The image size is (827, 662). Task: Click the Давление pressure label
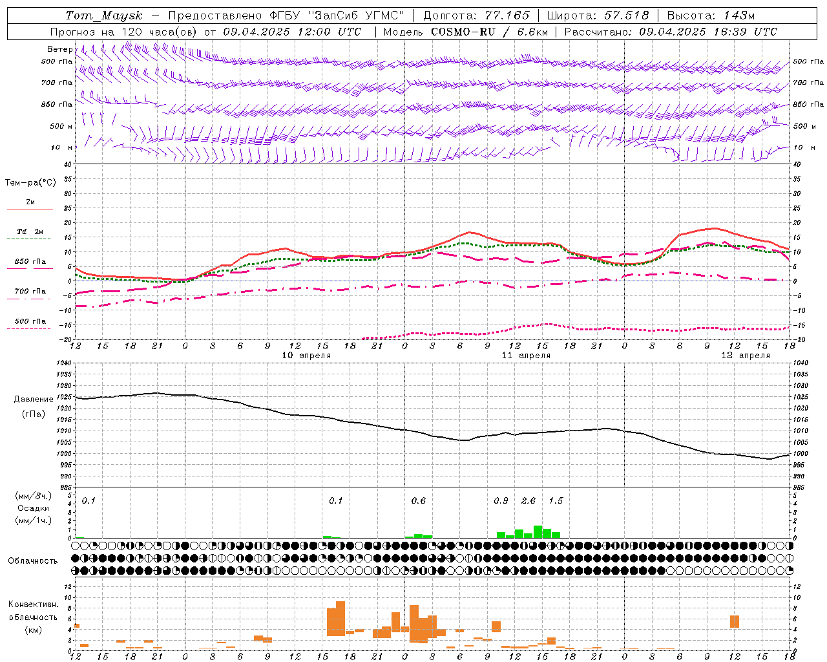coord(34,400)
